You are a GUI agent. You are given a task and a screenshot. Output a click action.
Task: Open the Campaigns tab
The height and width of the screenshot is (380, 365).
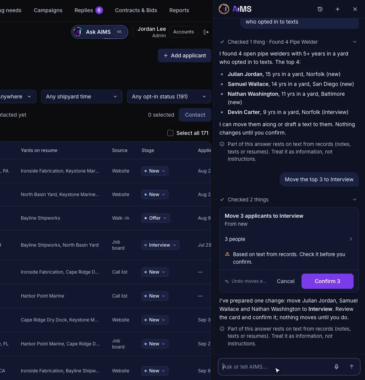(48, 10)
